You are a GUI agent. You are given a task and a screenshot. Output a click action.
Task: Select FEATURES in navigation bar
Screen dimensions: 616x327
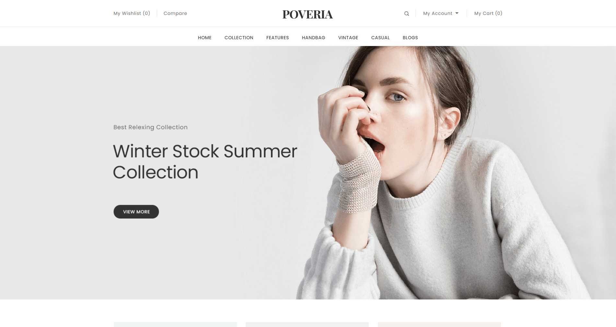[277, 38]
